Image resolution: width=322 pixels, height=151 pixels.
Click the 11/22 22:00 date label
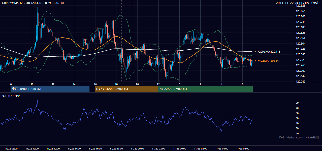click(158, 149)
